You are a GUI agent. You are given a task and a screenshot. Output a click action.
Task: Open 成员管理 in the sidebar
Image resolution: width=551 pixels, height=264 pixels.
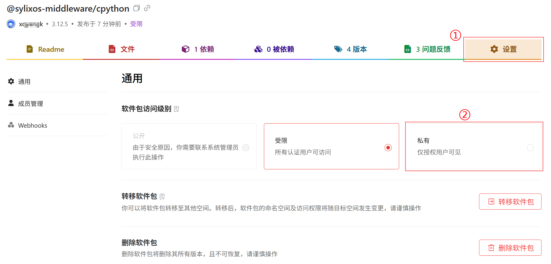30,104
